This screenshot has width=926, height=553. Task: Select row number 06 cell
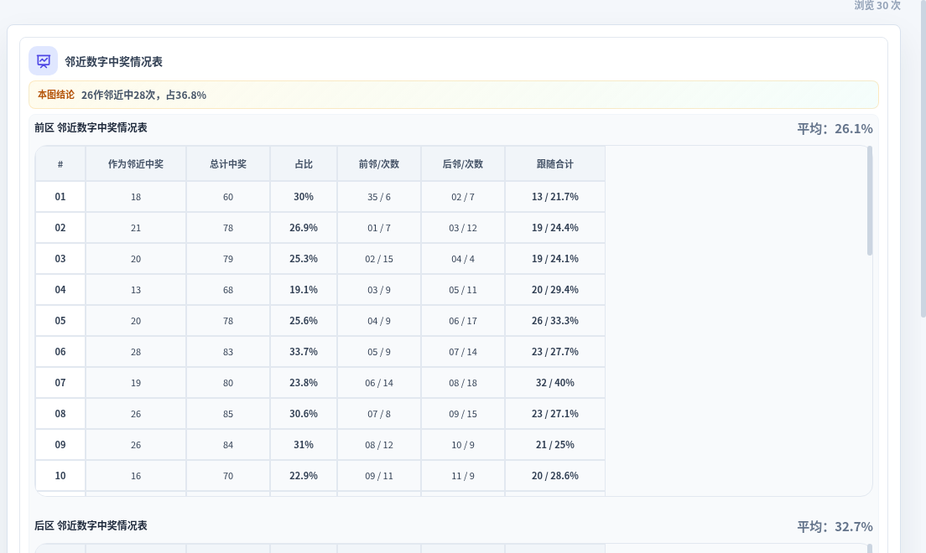[x=60, y=352]
